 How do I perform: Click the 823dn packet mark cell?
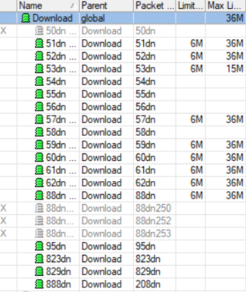(148, 259)
